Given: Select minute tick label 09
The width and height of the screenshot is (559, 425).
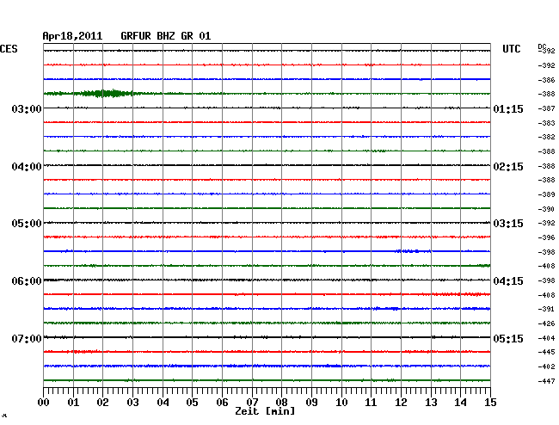Looking at the screenshot, I should [311, 403].
